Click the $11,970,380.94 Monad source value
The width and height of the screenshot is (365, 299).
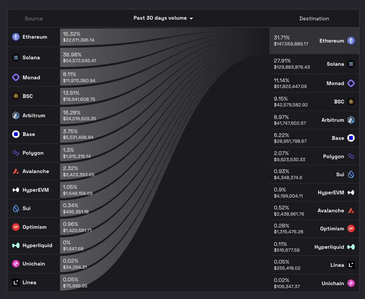tap(79, 81)
